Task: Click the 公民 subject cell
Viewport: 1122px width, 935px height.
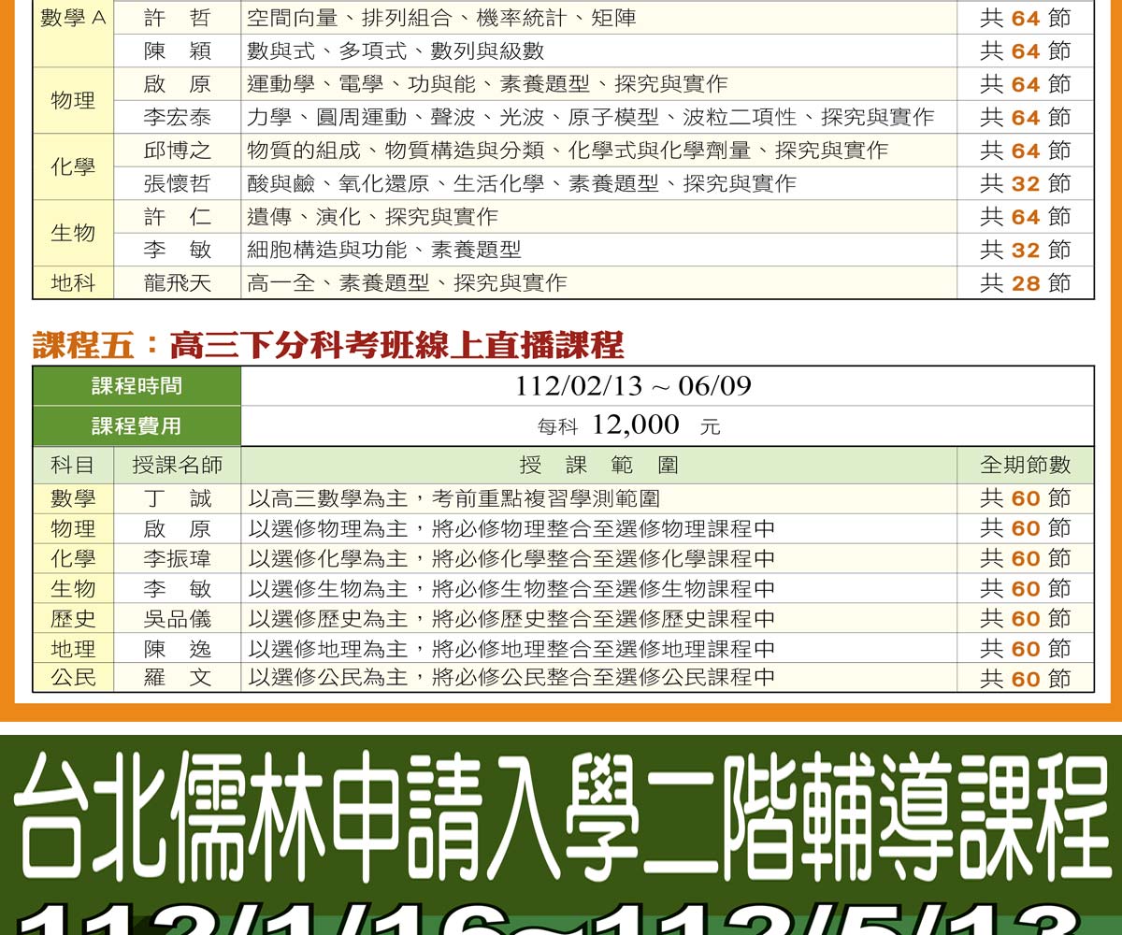Action: (x=73, y=678)
